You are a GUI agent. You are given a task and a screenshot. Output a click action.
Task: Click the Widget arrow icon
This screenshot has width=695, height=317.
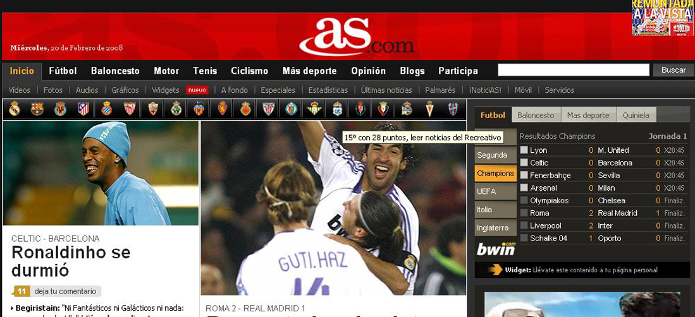pos(495,270)
